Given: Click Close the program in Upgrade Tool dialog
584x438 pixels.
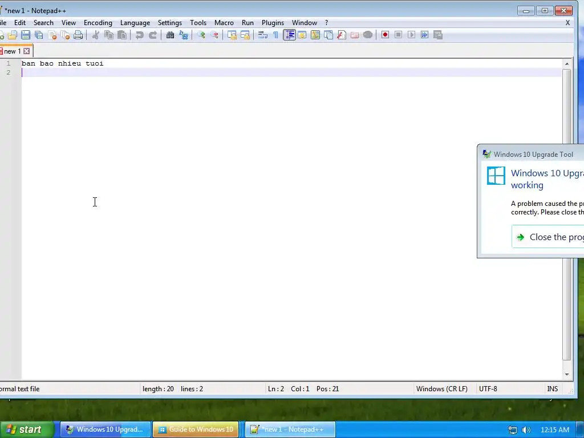Looking at the screenshot, I should tap(548, 237).
